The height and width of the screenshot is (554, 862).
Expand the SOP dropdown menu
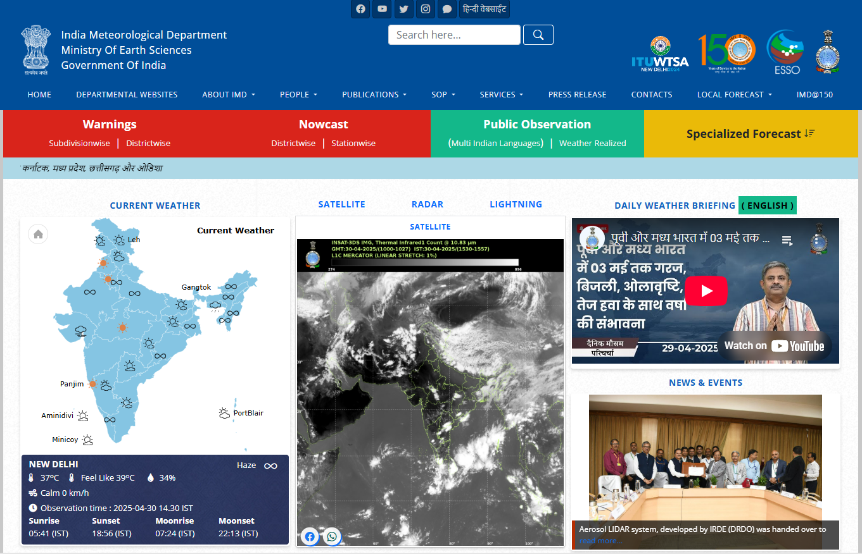[443, 94]
